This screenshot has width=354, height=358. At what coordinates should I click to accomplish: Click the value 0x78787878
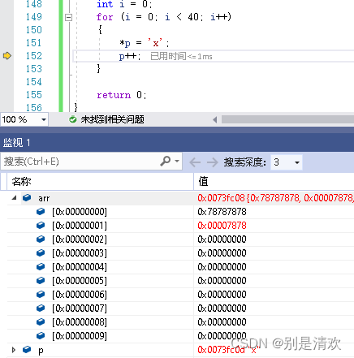point(222,212)
